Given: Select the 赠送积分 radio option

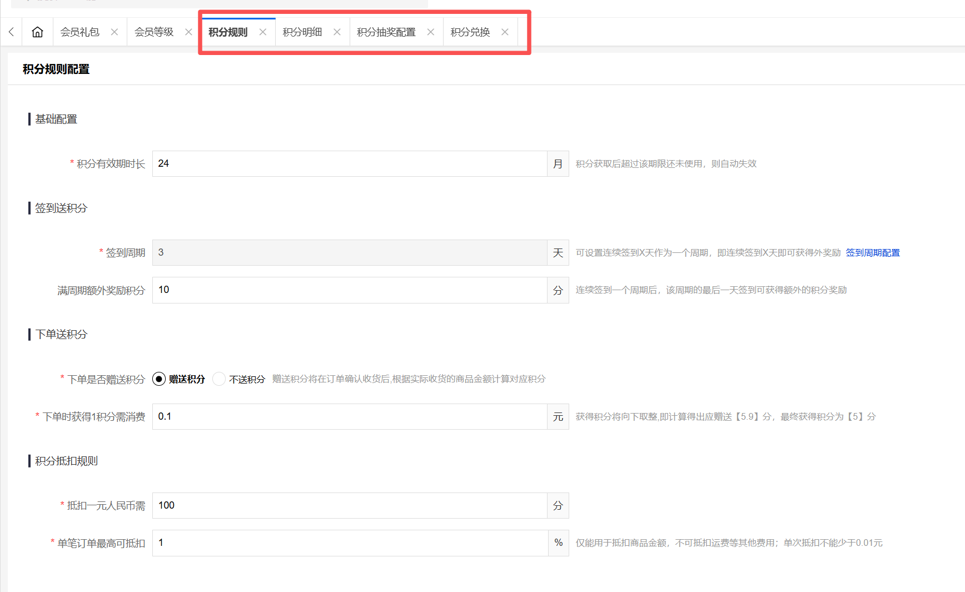Looking at the screenshot, I should 159,379.
